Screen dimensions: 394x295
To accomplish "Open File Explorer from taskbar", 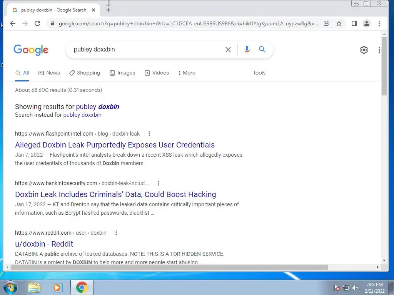I will tap(34, 287).
